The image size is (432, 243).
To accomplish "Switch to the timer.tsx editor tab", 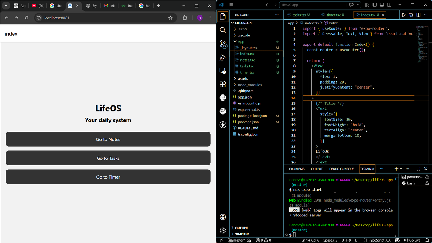I will coord(335,15).
